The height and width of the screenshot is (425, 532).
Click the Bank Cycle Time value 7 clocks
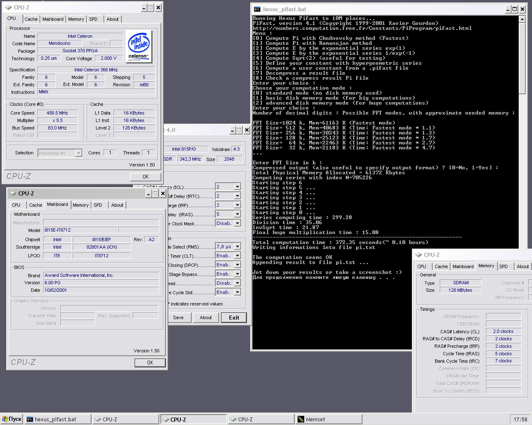pyautogui.click(x=503, y=361)
